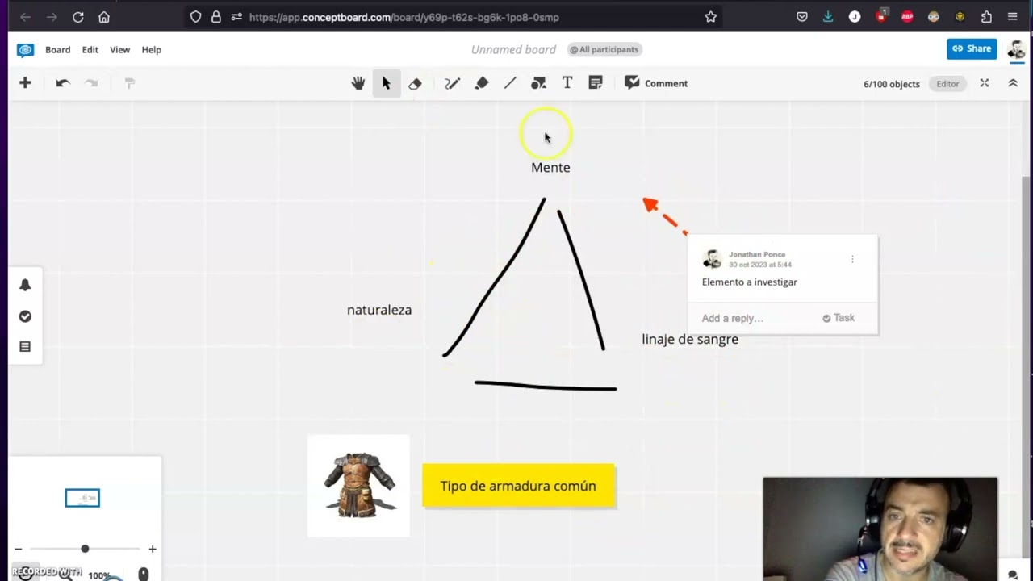Screen dimensions: 1033x581
Task: Go to the browser home page
Action: coord(104,17)
